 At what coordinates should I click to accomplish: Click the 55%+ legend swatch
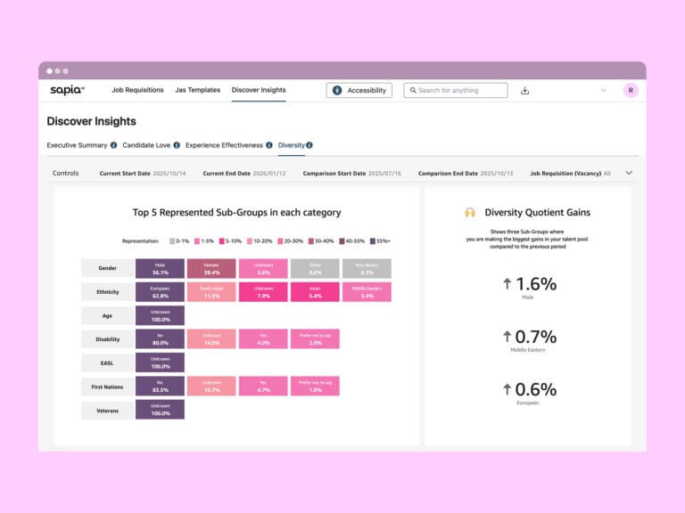click(373, 241)
